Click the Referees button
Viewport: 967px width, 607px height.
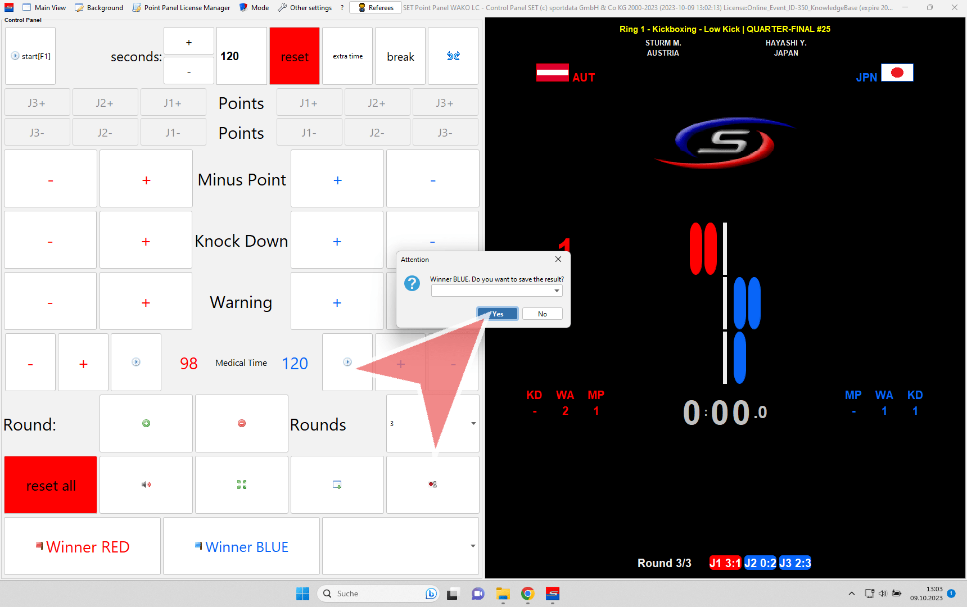pyautogui.click(x=376, y=8)
